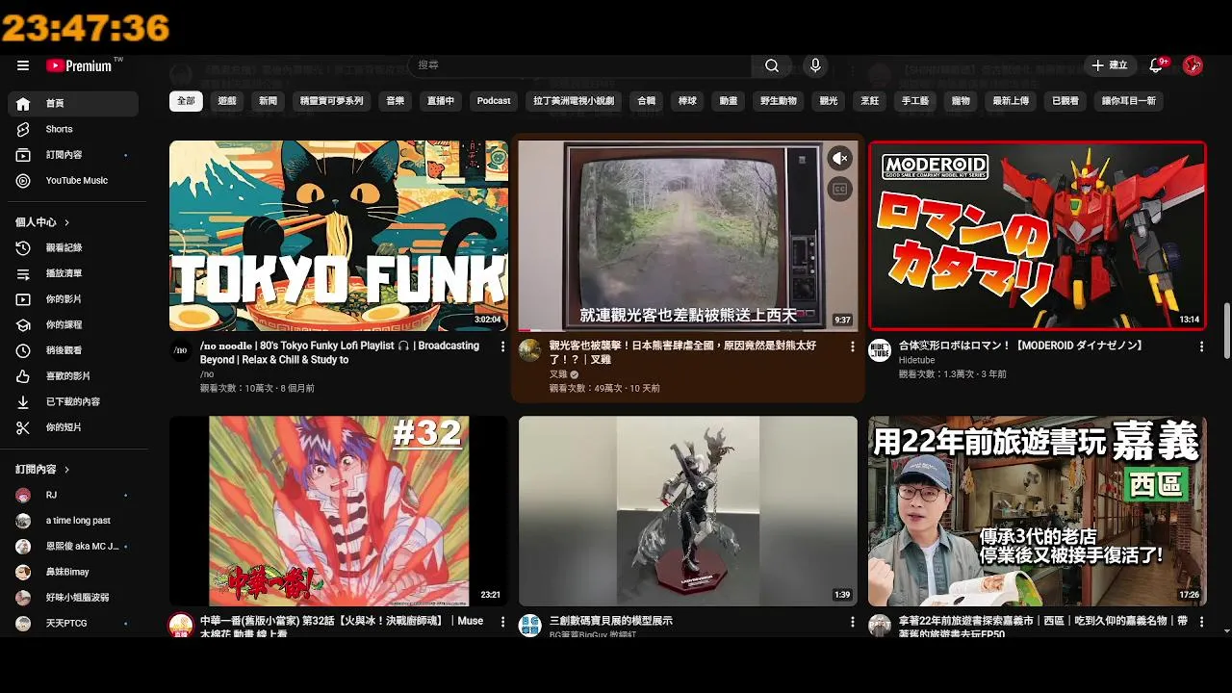Expand 個人中心 section chevron
Viewport: 1232px width, 693px height.
click(x=67, y=222)
